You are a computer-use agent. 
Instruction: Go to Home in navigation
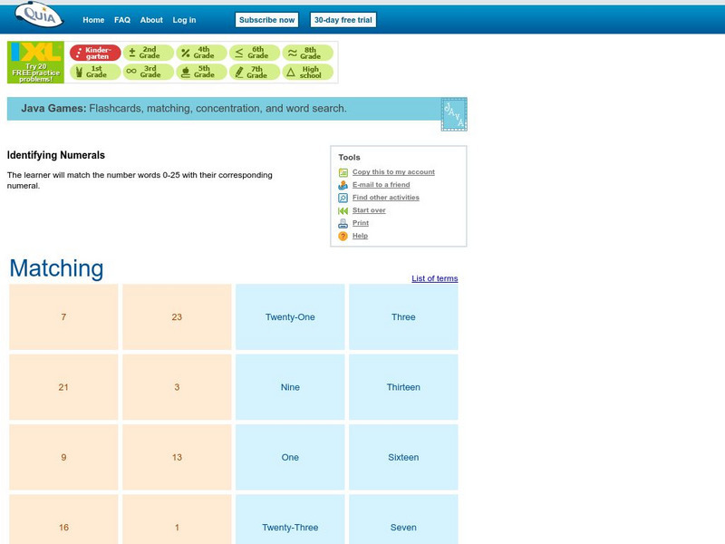(x=93, y=20)
